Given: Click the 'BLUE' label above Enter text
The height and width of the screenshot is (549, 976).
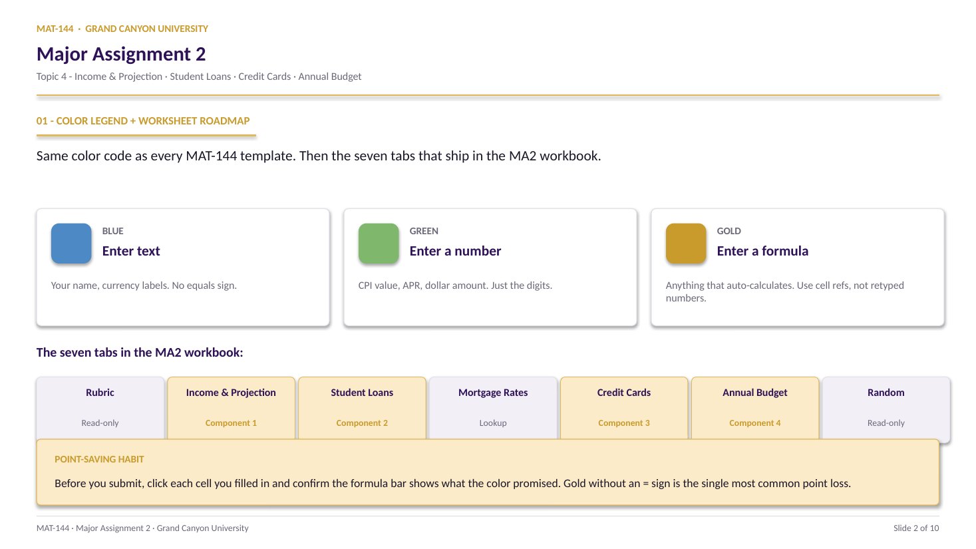Looking at the screenshot, I should coord(112,231).
